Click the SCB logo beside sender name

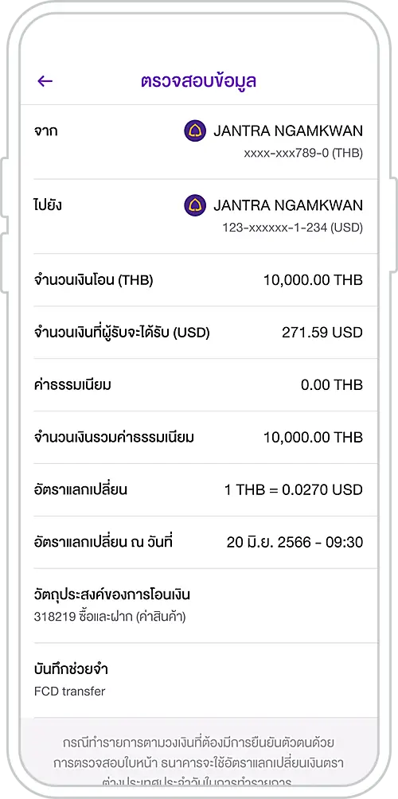[x=195, y=131]
